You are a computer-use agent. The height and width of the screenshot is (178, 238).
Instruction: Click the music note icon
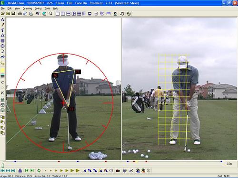point(122,14)
